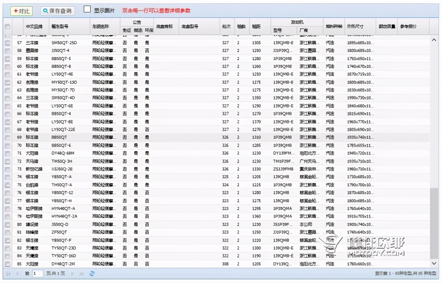Viewport: 442px width, 283px height.
Task: Click the 保存查询 save query button
Action: tap(57, 11)
